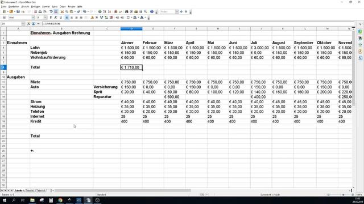The width and height of the screenshot is (364, 204).
Task: Click into the formula input line
Action: (x=198, y=24)
